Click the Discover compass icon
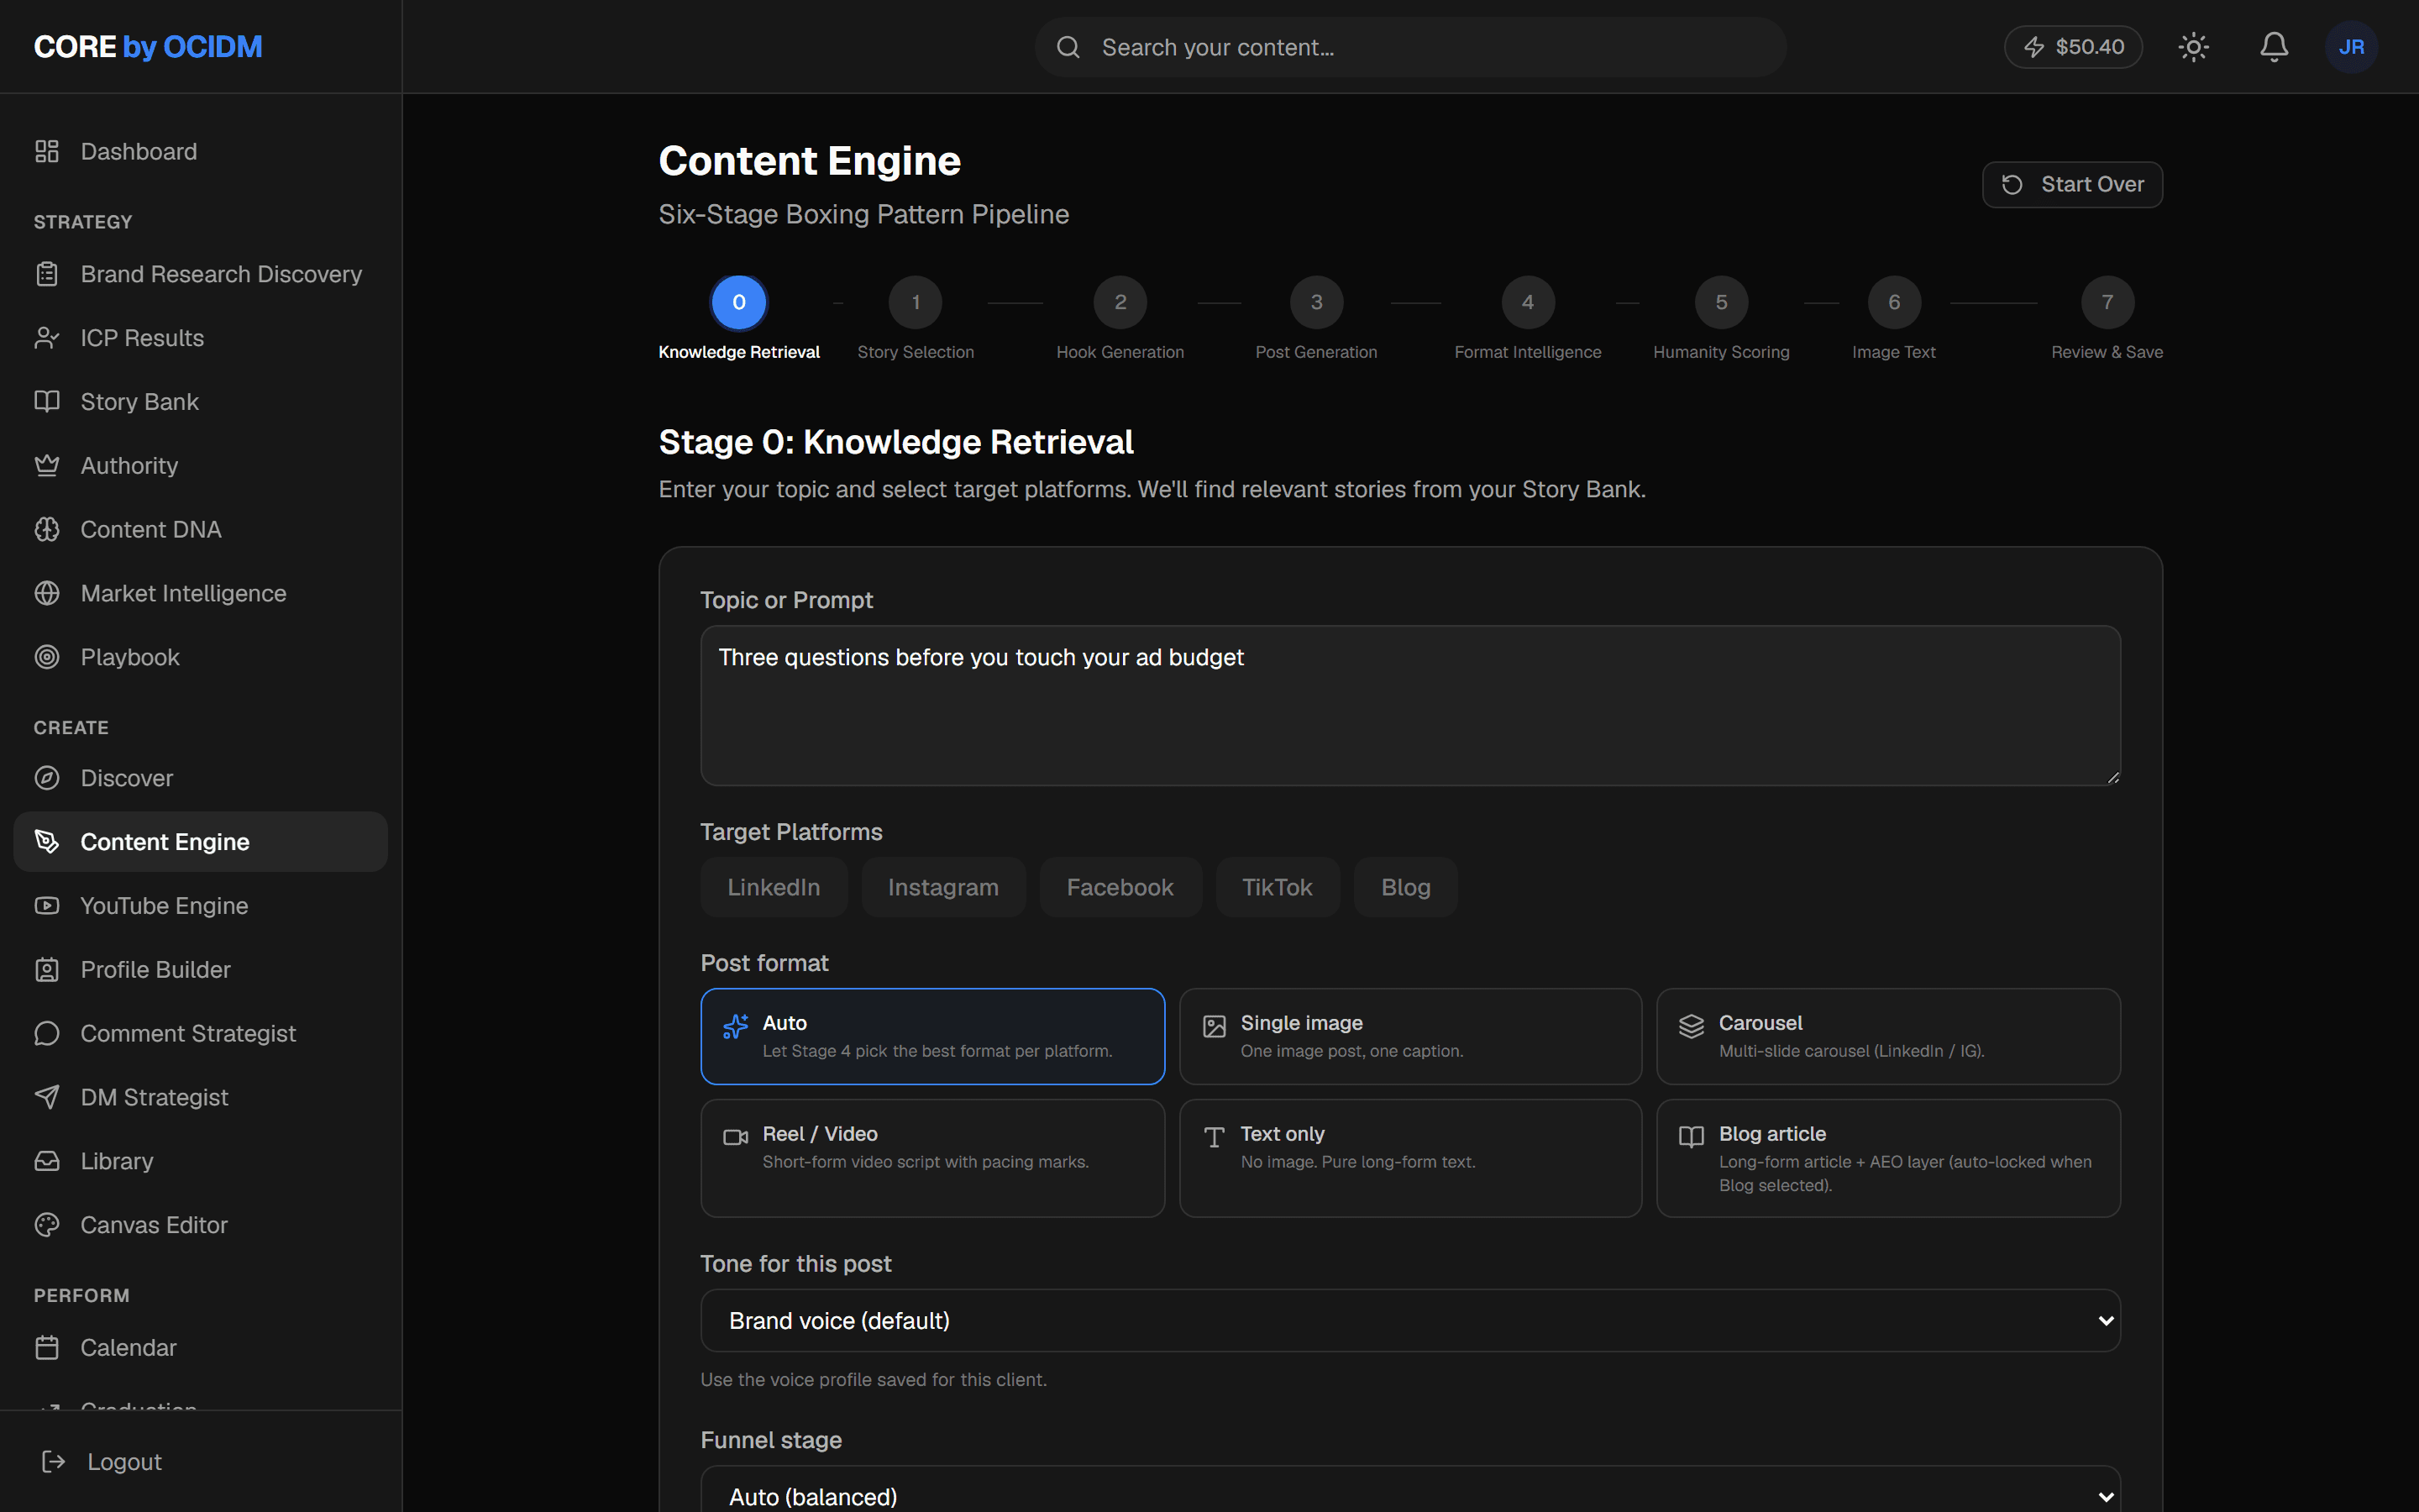2419x1512 pixels. [x=47, y=778]
